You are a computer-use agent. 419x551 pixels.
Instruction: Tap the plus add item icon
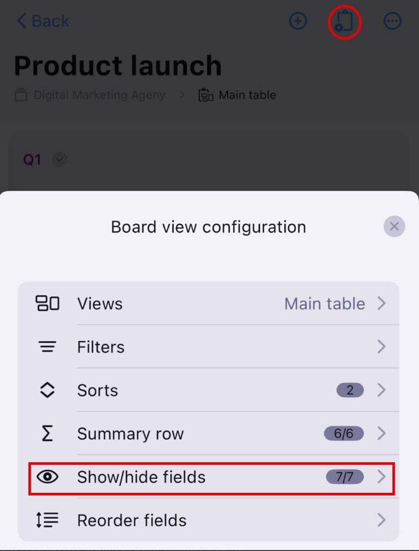point(298,21)
